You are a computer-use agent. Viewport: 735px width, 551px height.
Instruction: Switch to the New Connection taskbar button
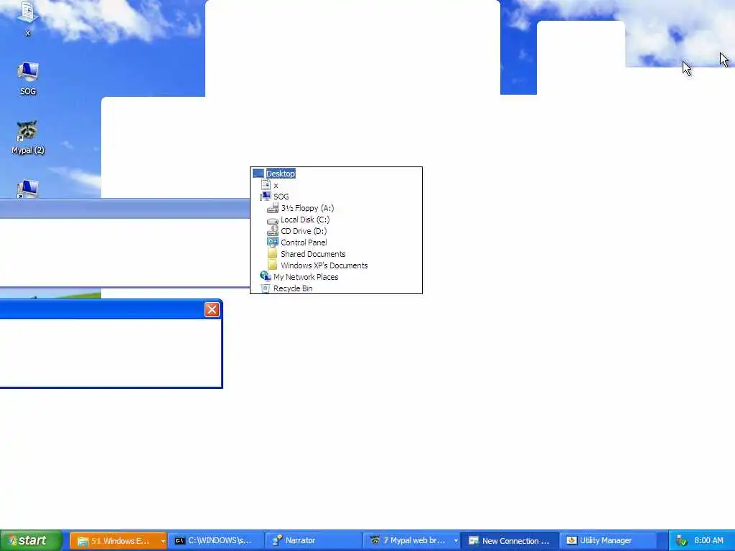510,541
